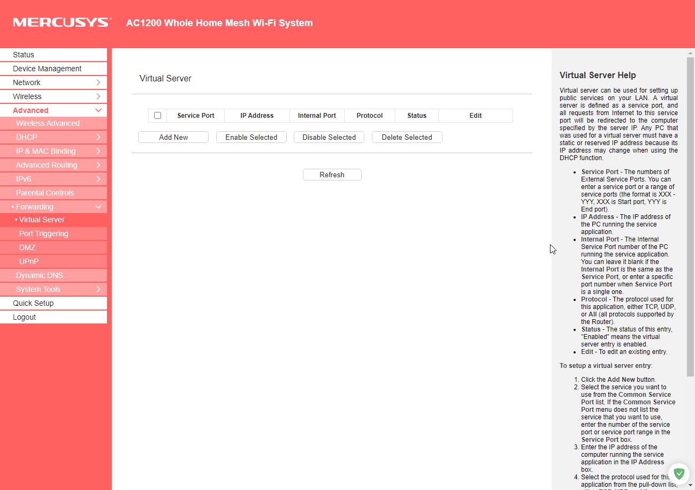Open Device Management page

point(47,69)
